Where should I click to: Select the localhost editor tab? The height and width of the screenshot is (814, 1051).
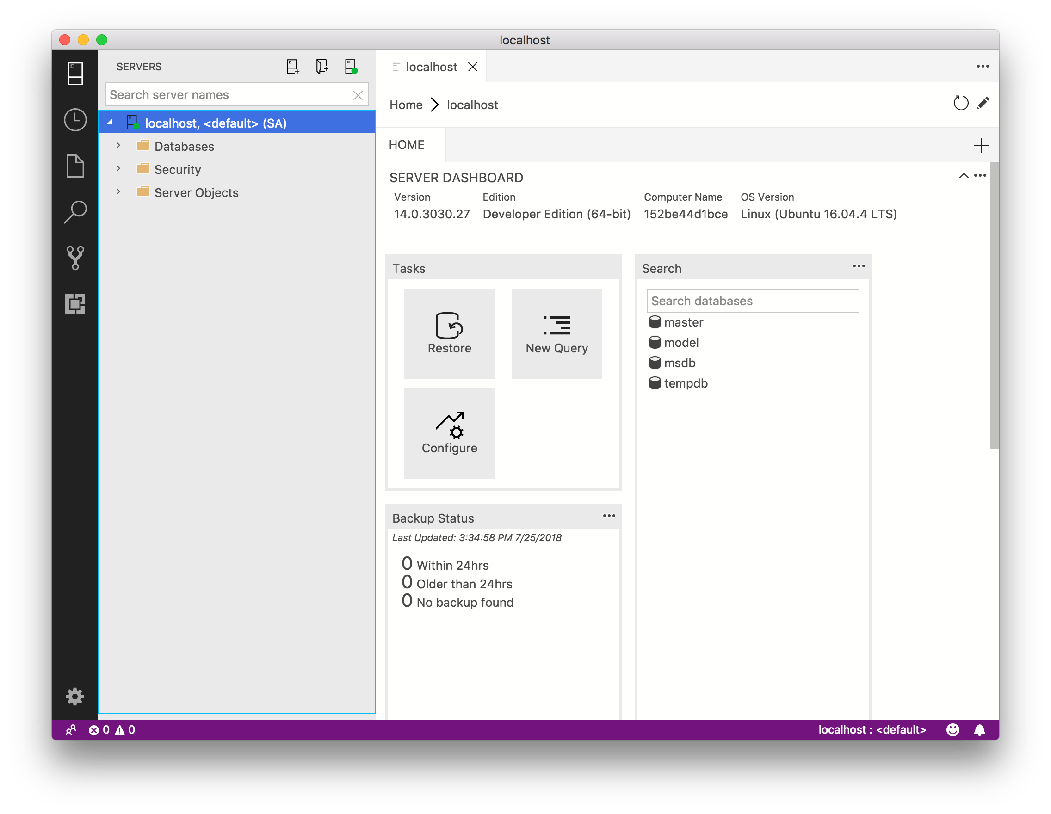(432, 67)
